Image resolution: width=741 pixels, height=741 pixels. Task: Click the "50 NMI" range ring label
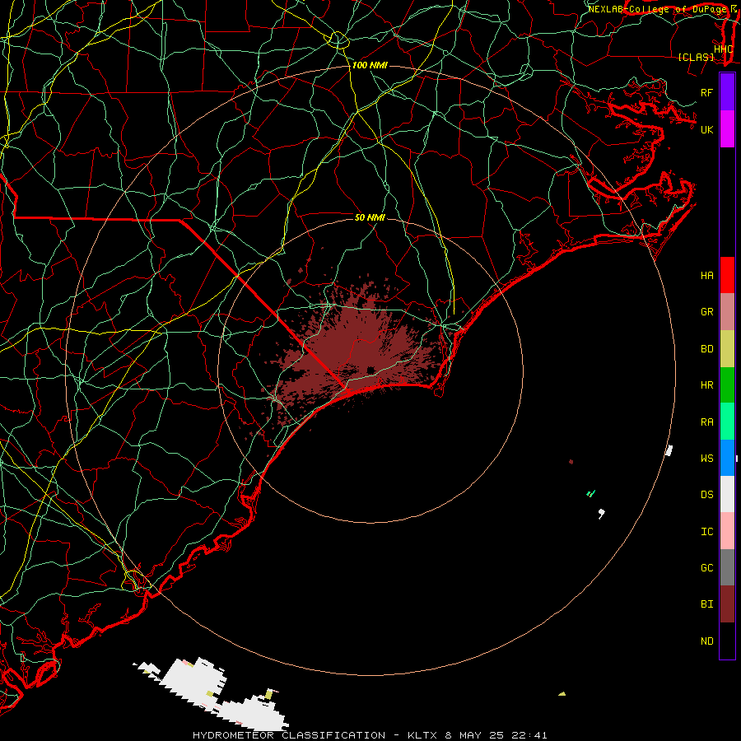coord(370,217)
